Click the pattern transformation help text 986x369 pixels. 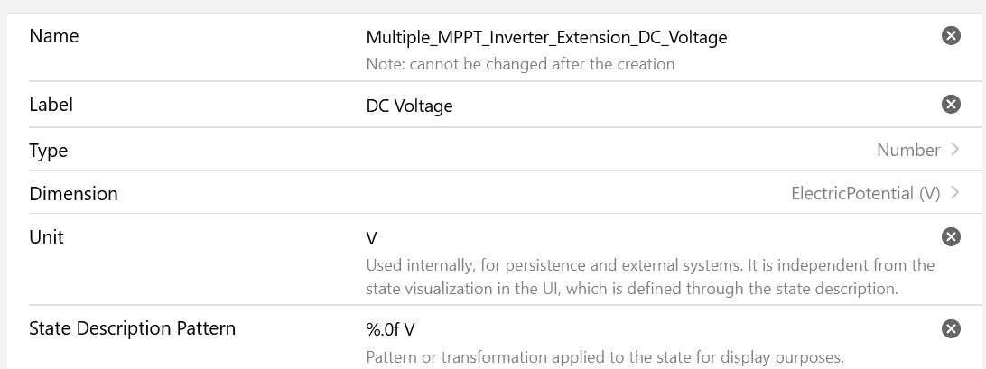point(604,356)
